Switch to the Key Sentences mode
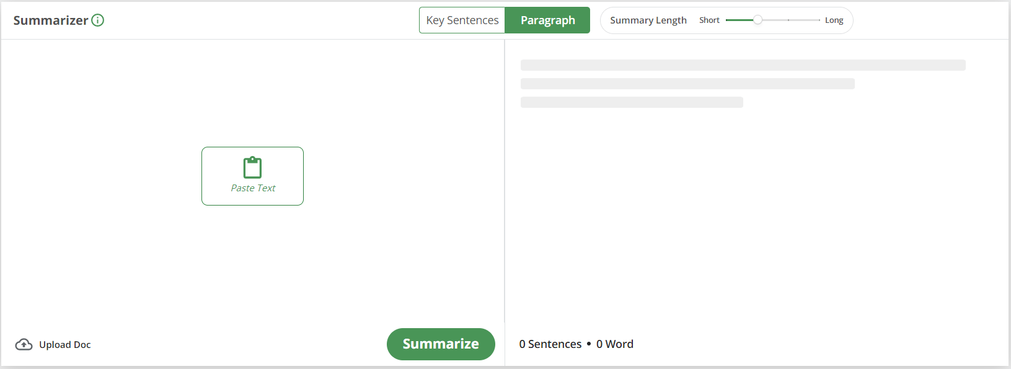1011x369 pixels. coord(461,20)
